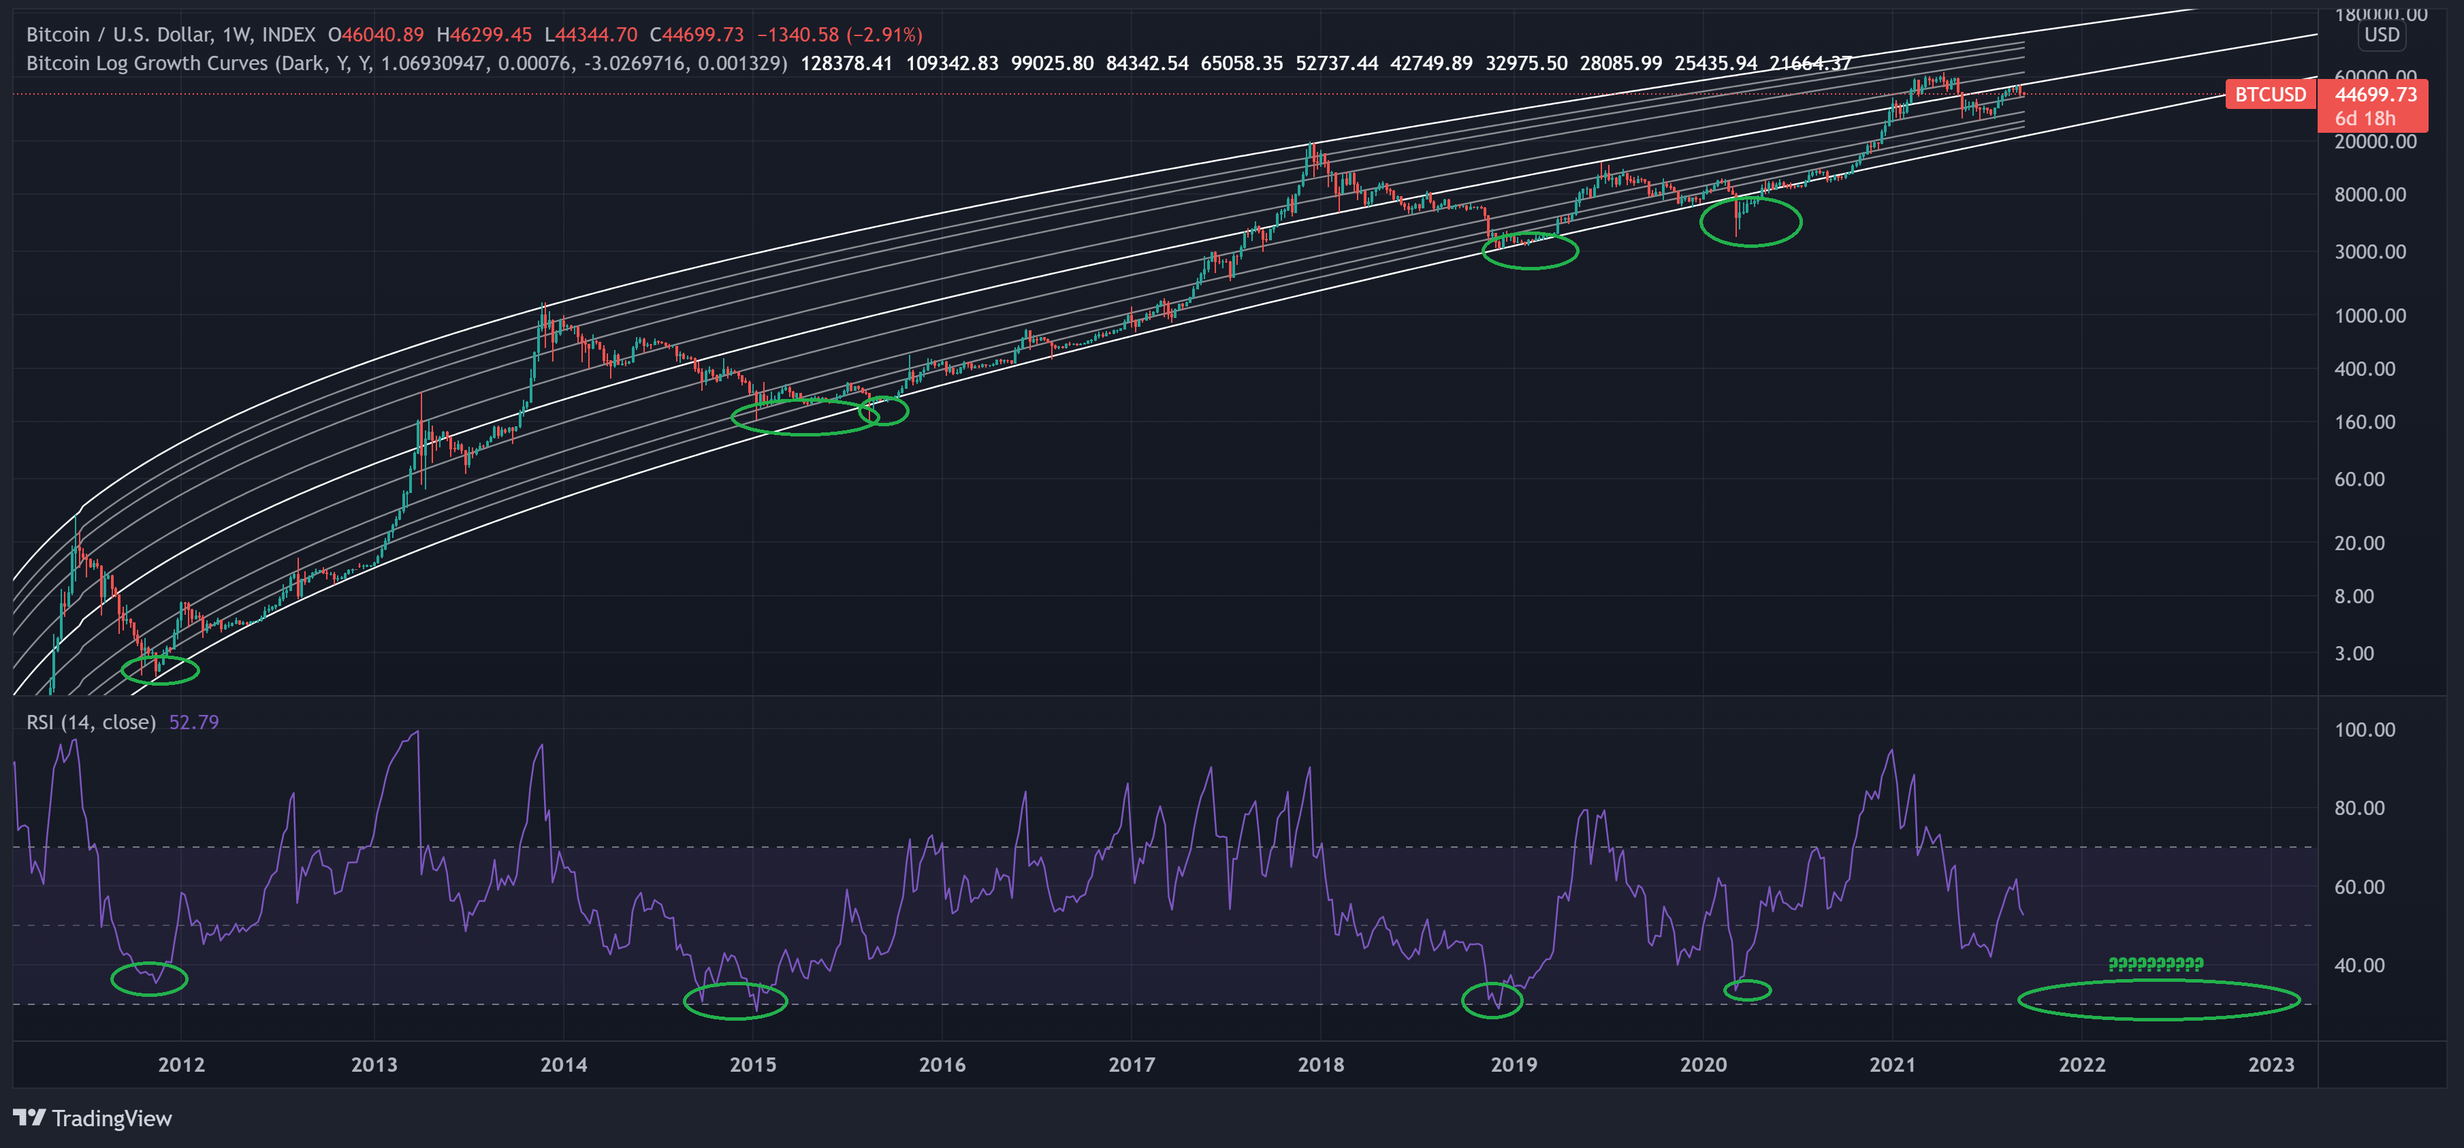Click the BTCUSD price label tag
The width and height of the screenshot is (2464, 1148).
[x=2270, y=95]
